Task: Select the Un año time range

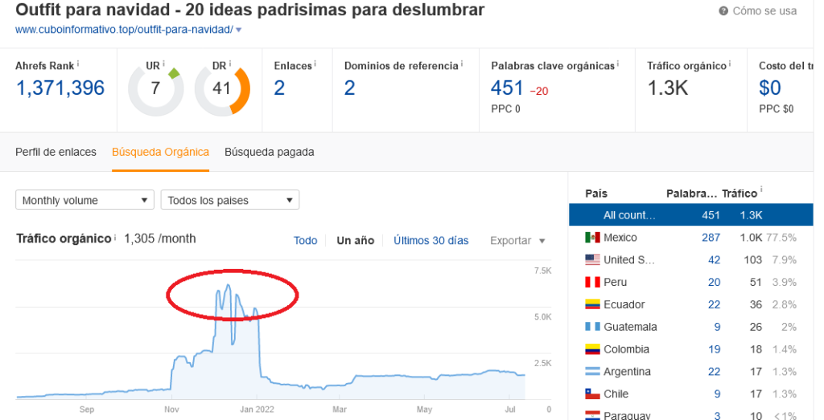Action: (355, 241)
